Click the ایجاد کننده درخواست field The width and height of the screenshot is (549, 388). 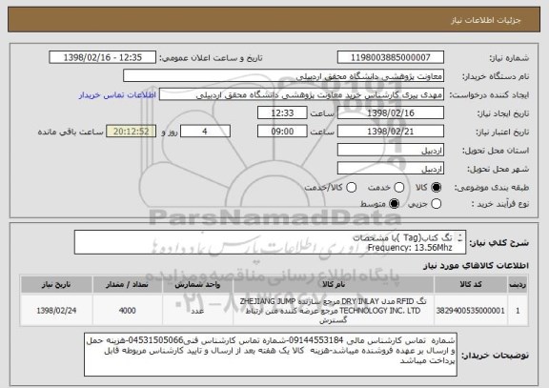click(x=301, y=94)
